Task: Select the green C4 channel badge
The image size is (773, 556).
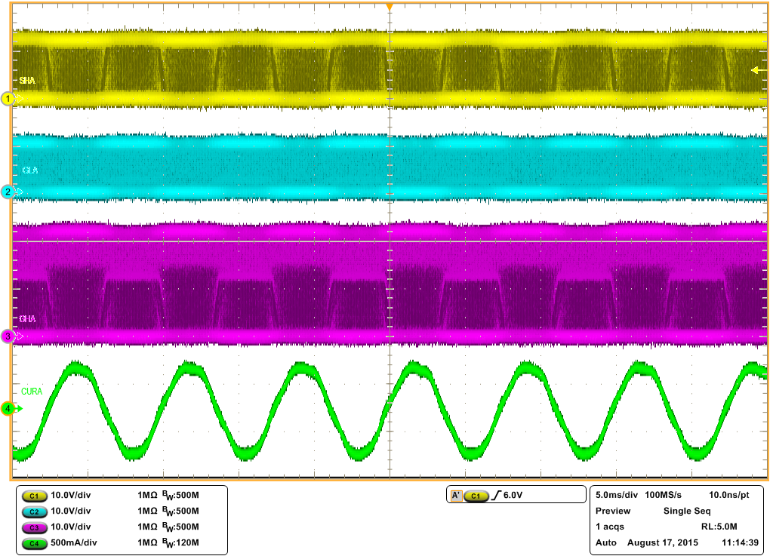Action: [34, 542]
